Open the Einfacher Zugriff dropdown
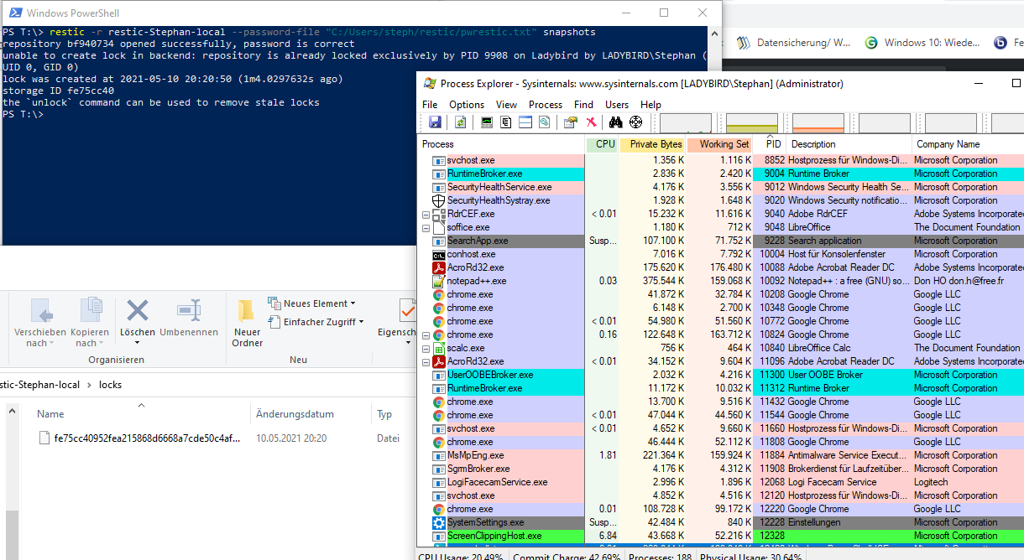The height and width of the screenshot is (560, 1024). (316, 322)
